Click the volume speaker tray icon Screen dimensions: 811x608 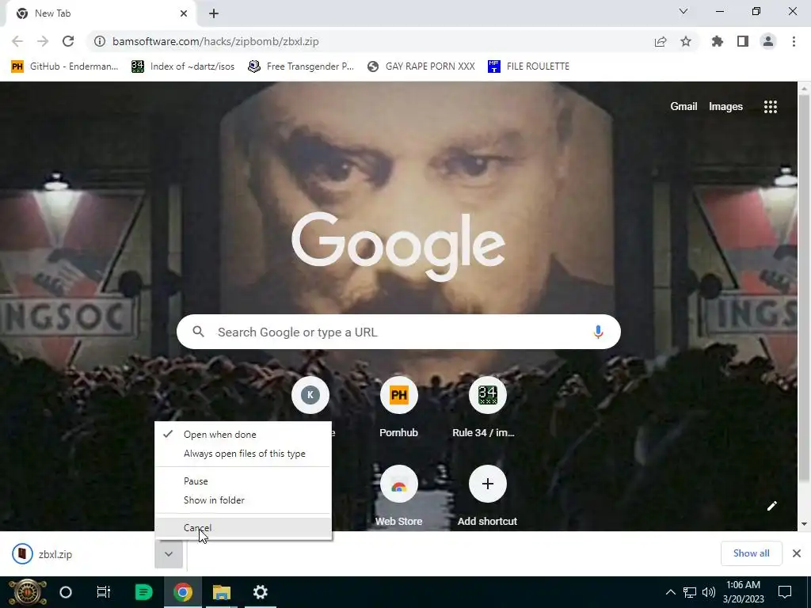[709, 592]
